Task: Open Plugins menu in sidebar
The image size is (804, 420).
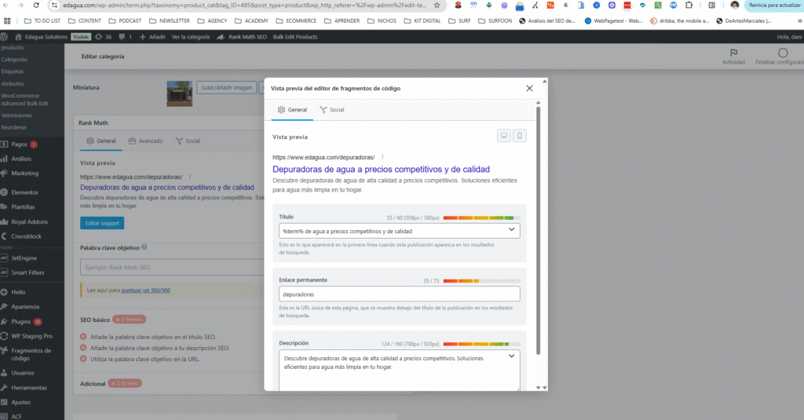Action: point(20,322)
